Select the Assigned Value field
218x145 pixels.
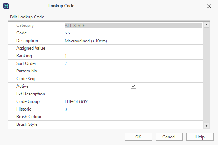[133, 48]
